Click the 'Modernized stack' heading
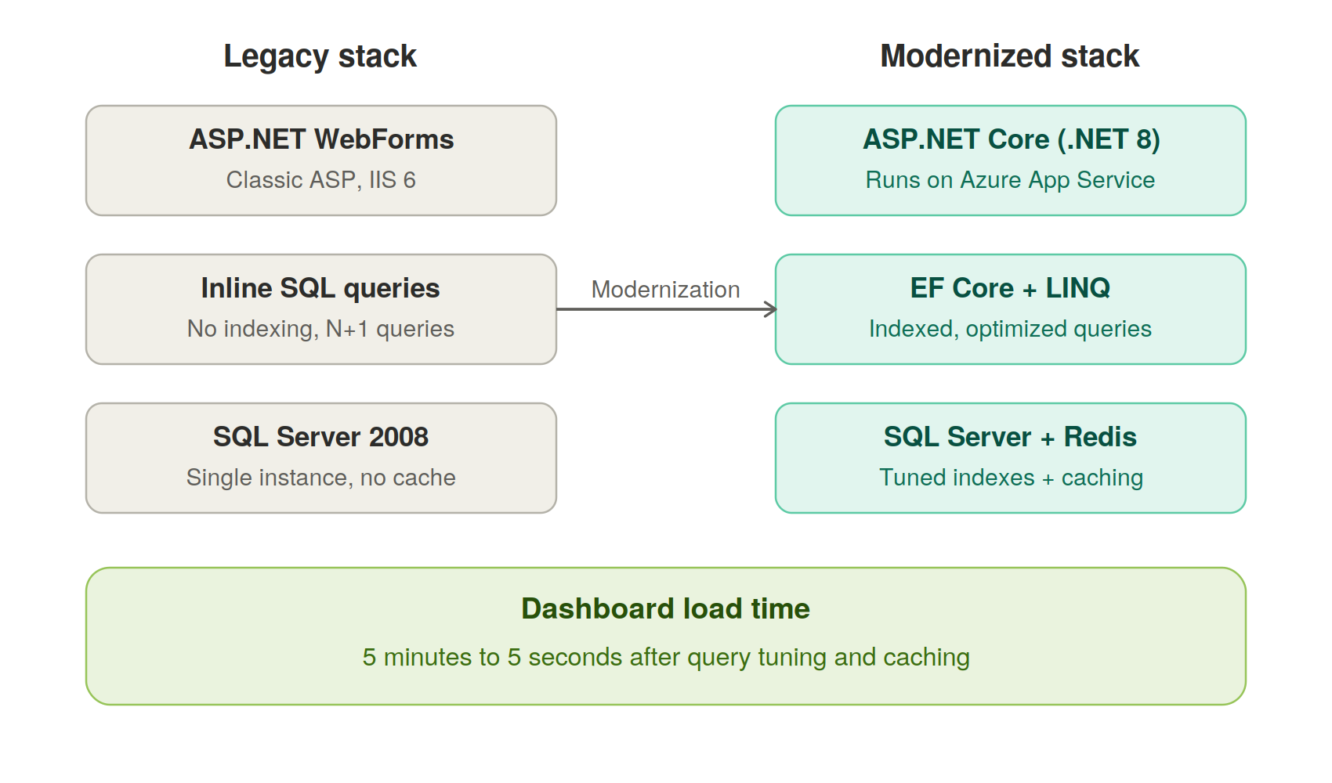The width and height of the screenshot is (1332, 783). click(x=1010, y=56)
